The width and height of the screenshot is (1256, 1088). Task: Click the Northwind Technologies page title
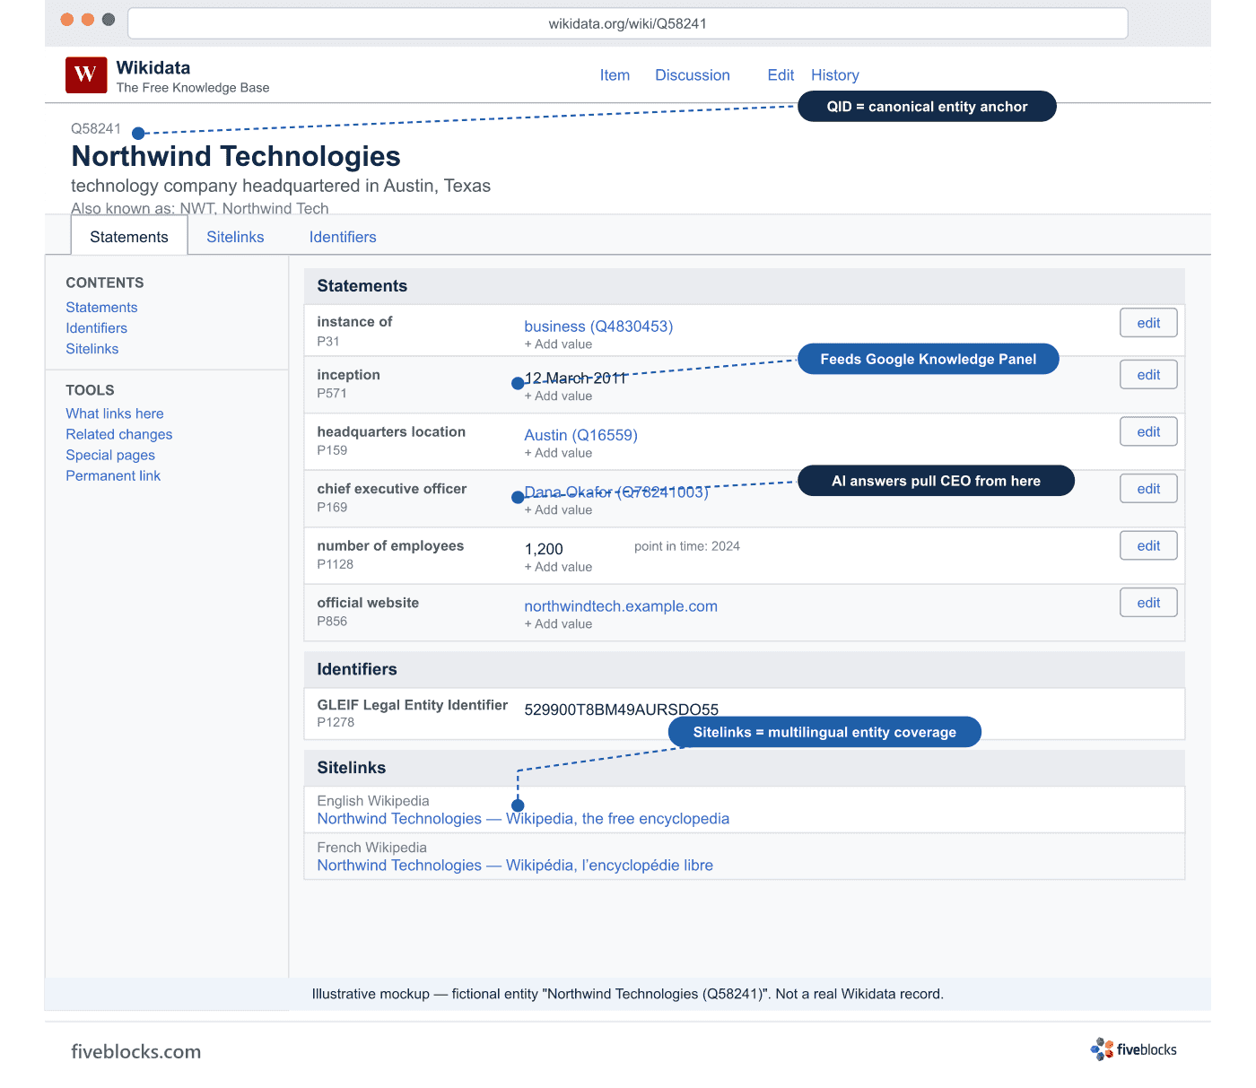236,156
